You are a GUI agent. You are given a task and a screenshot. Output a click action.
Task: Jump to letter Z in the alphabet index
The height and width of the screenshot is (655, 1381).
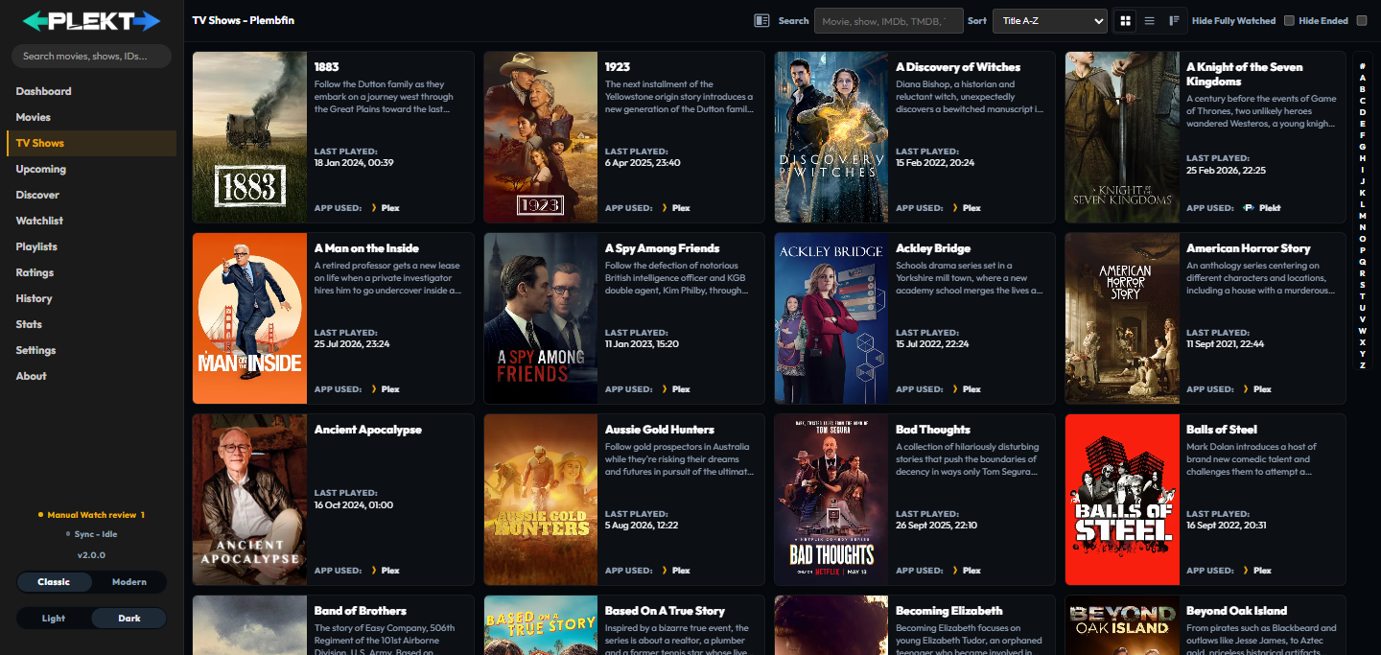click(1362, 365)
